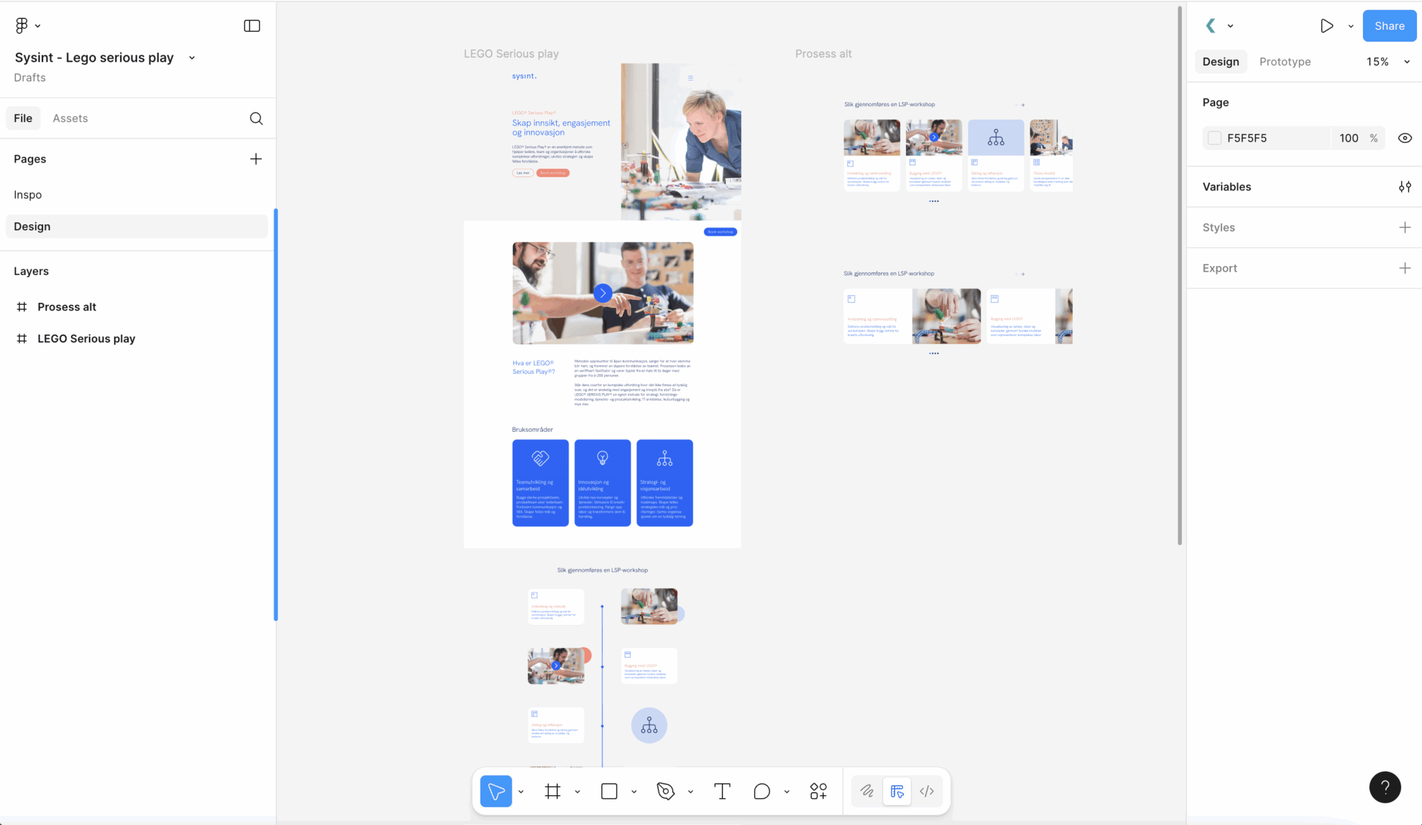This screenshot has width=1422, height=825.
Task: Select the Move tool
Action: click(495, 791)
